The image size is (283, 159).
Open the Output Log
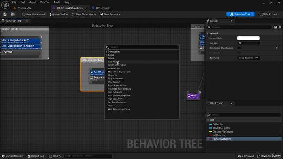[x=36, y=156]
